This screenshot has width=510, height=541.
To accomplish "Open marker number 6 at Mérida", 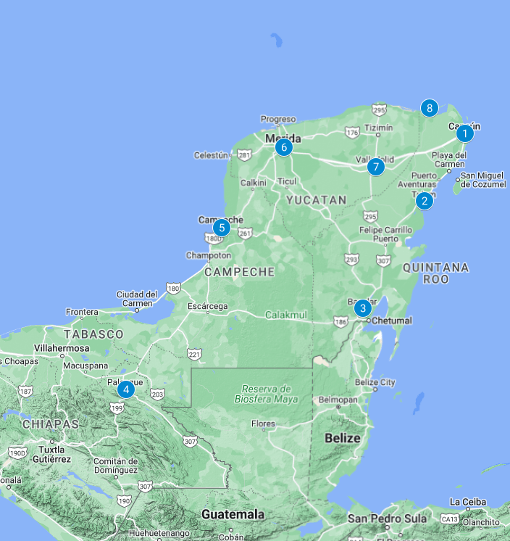I will tap(283, 148).
